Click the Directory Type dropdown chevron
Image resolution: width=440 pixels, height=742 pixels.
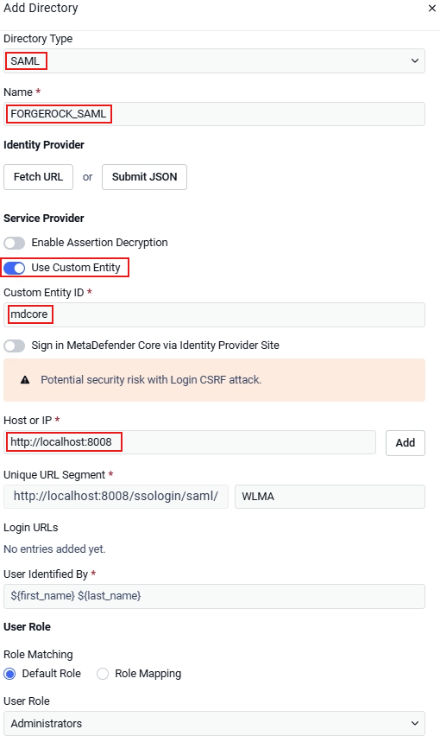pyautogui.click(x=414, y=60)
